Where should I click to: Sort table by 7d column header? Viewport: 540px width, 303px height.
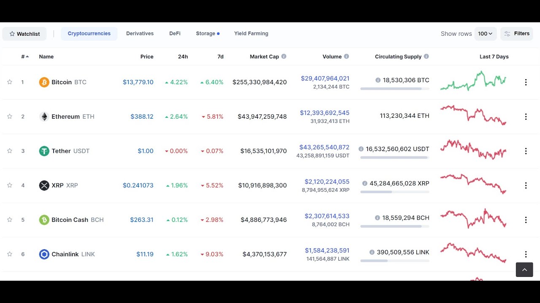point(220,56)
